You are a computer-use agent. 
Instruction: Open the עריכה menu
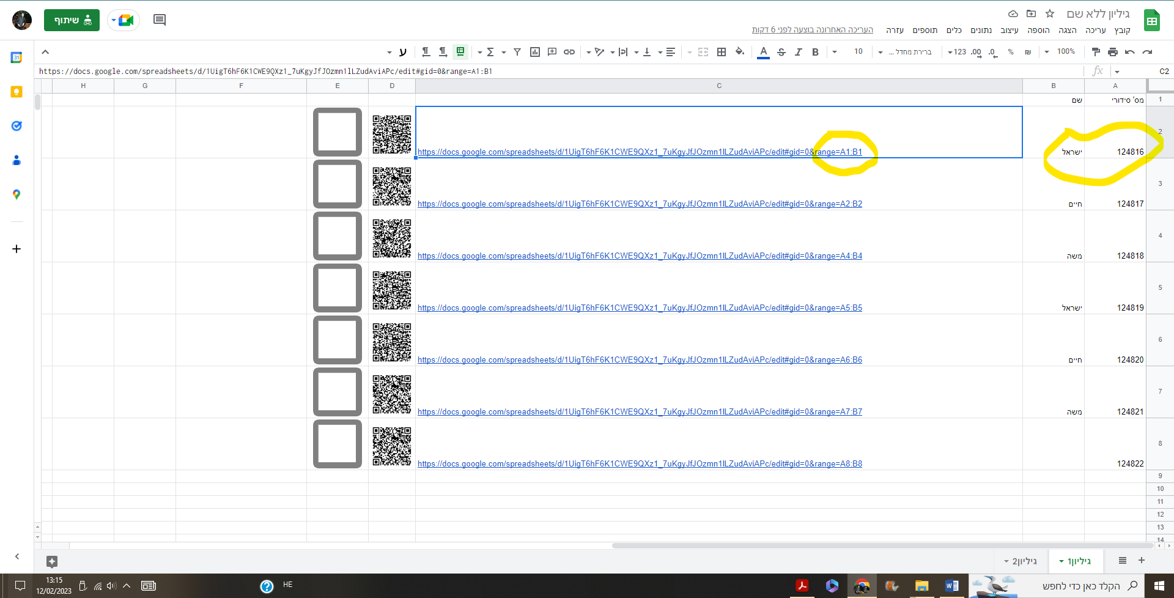pyautogui.click(x=1096, y=30)
